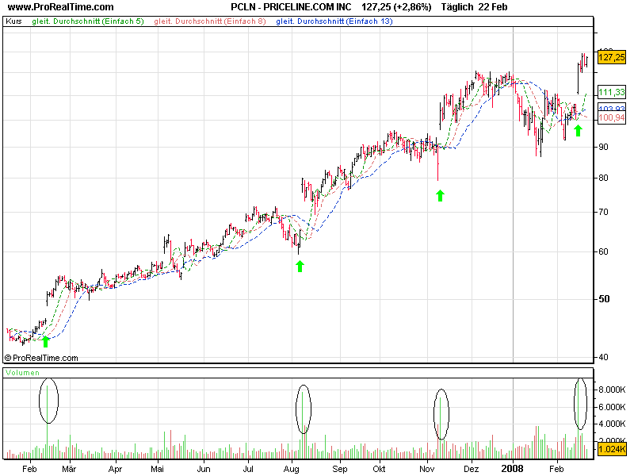Screen dimensions: 634x476
Task: Click the Volumen panel label
Action: (23, 372)
